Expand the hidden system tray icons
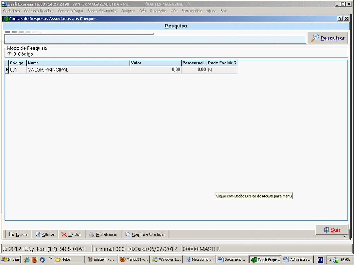The height and width of the screenshot is (265, 354). point(330,260)
